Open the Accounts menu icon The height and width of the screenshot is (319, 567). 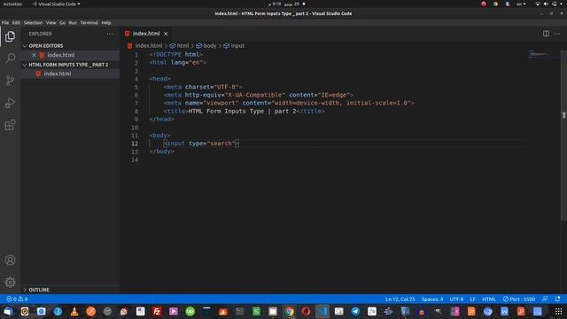pos(10,260)
